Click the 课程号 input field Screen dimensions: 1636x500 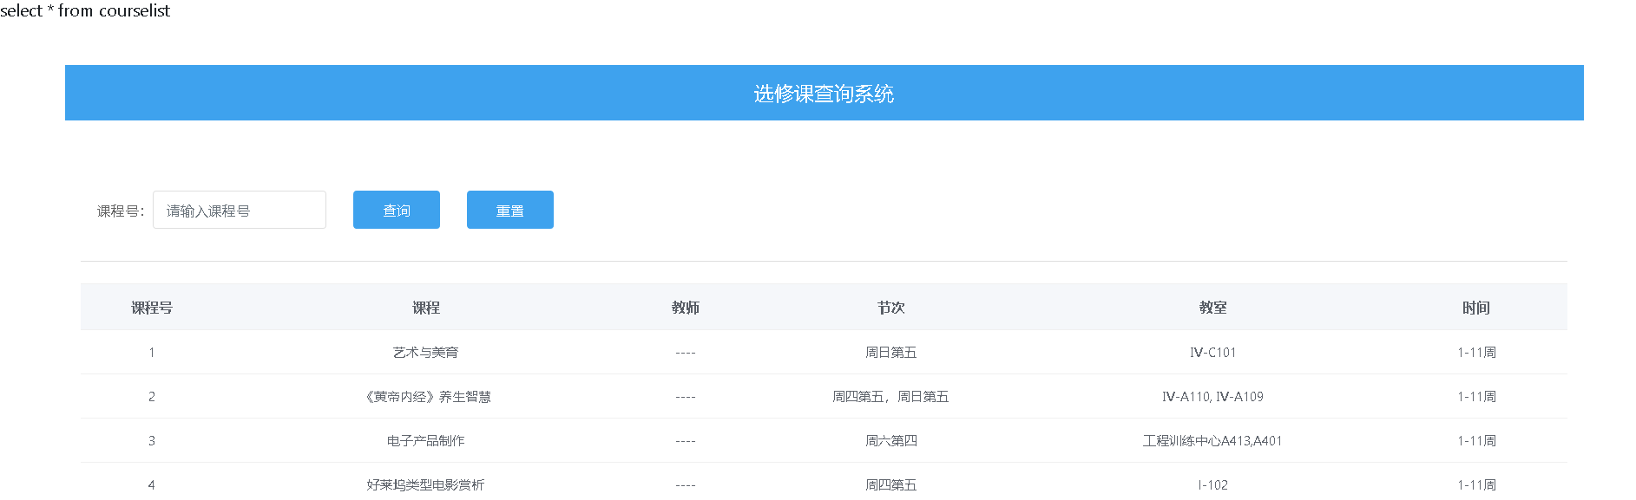point(240,210)
